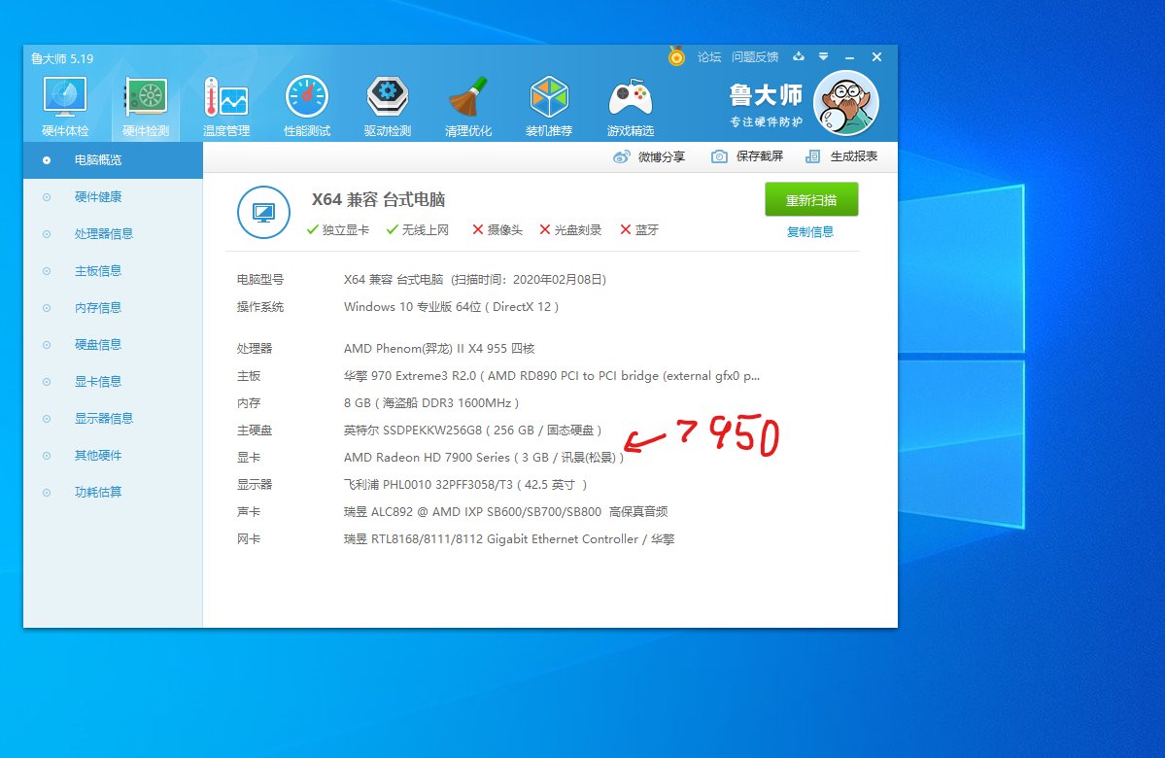Select 硬件健康 in sidebar

113,197
